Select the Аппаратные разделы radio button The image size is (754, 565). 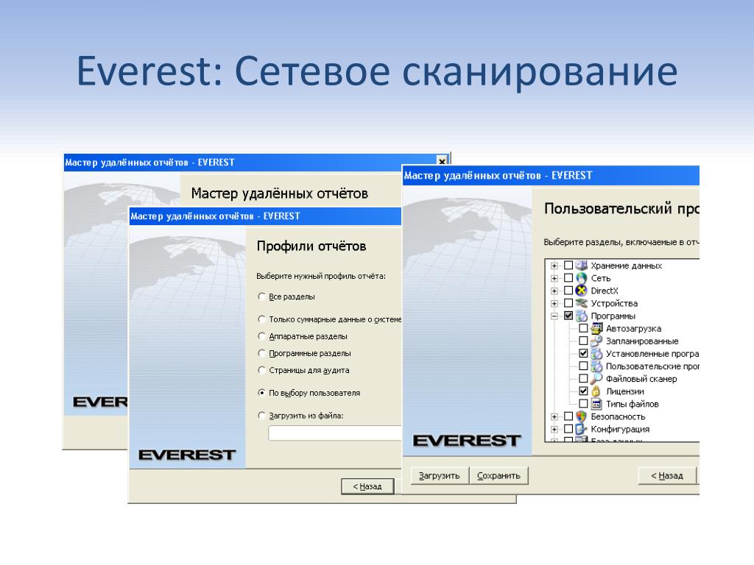(261, 335)
